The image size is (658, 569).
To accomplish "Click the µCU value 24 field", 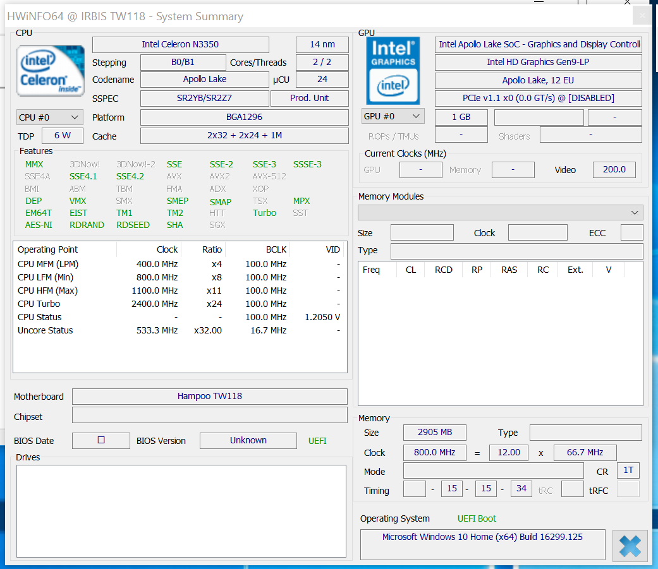I will [322, 79].
